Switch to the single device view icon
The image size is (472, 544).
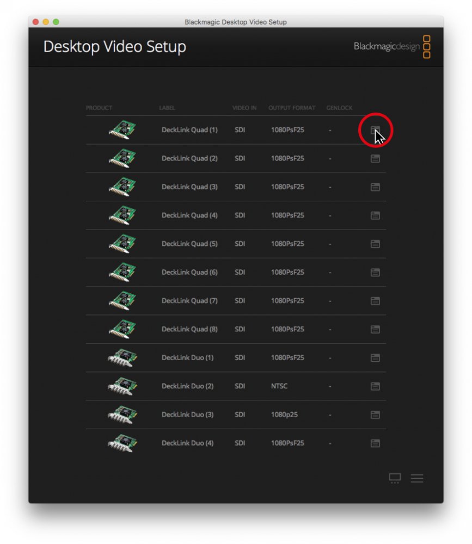pyautogui.click(x=395, y=478)
